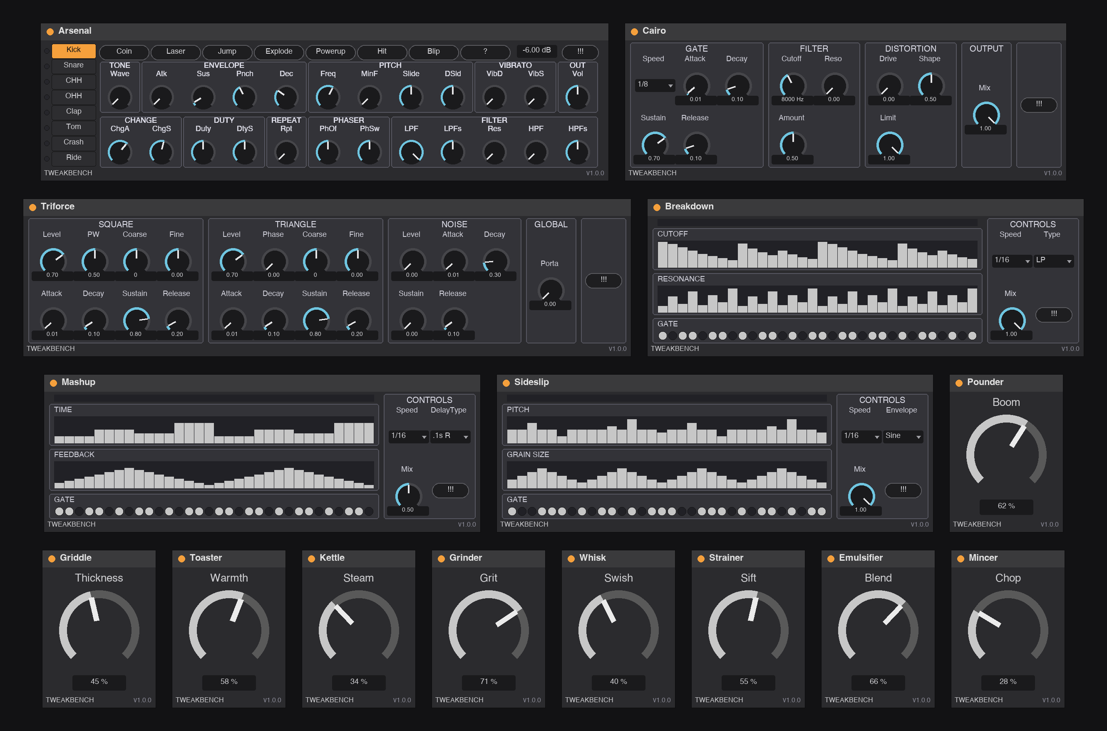Screen dimensions: 1107x731
Task: Toggle the Pounder plugin power indicator
Action: (x=959, y=383)
